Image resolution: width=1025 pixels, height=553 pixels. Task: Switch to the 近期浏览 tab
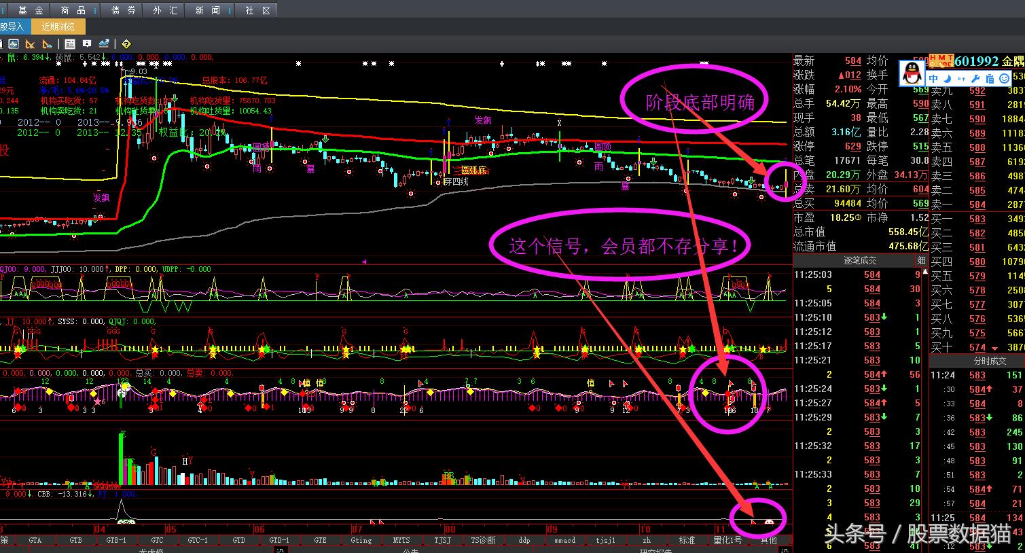coord(58,27)
